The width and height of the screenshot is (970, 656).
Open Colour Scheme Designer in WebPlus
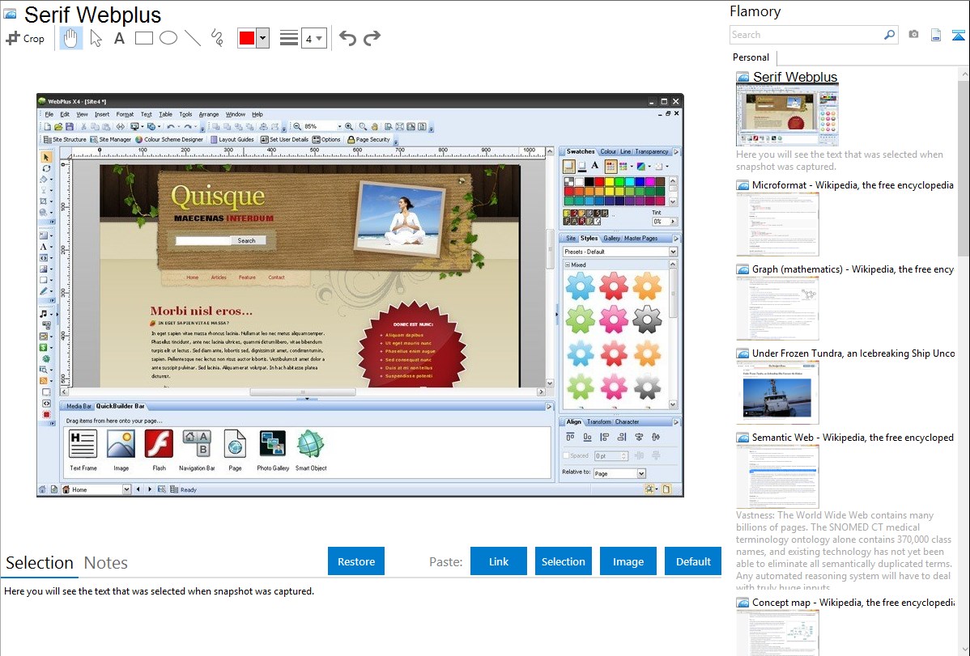tap(169, 140)
